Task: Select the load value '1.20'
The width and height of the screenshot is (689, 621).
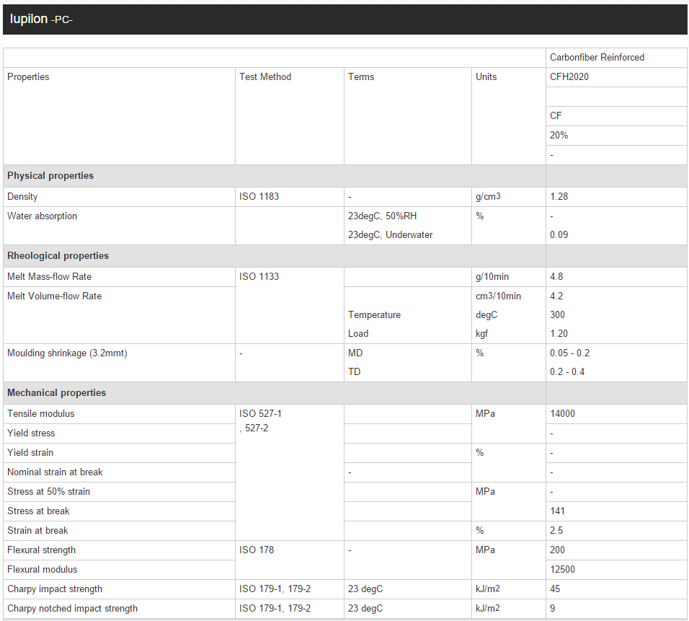Action: pyautogui.click(x=559, y=334)
